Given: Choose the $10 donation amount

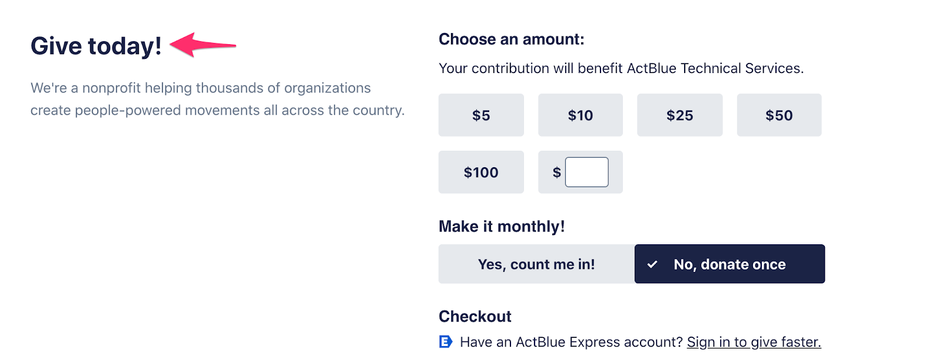Looking at the screenshot, I should [580, 115].
